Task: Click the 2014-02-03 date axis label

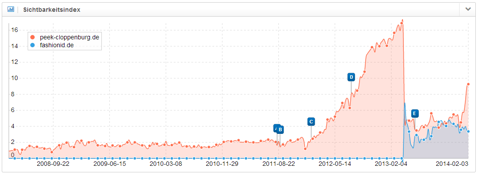Action: click(x=452, y=164)
